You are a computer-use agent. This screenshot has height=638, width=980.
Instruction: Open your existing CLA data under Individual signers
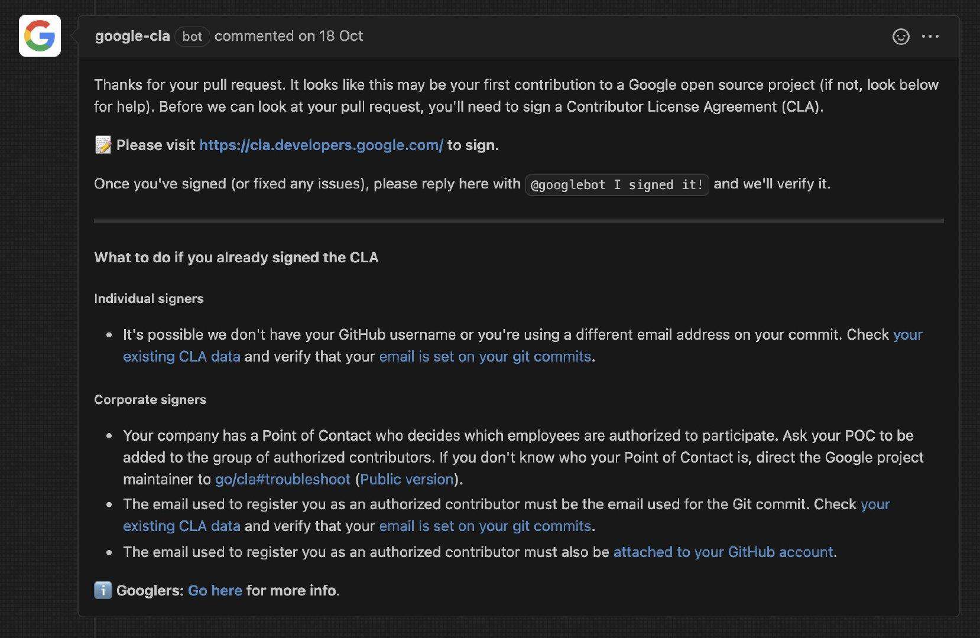coord(181,357)
